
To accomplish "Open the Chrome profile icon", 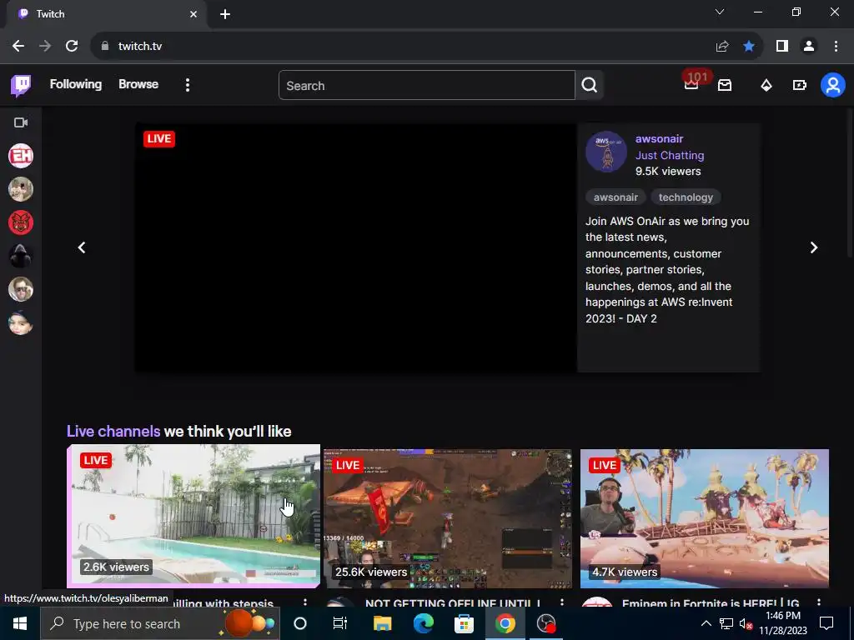I will [809, 47].
